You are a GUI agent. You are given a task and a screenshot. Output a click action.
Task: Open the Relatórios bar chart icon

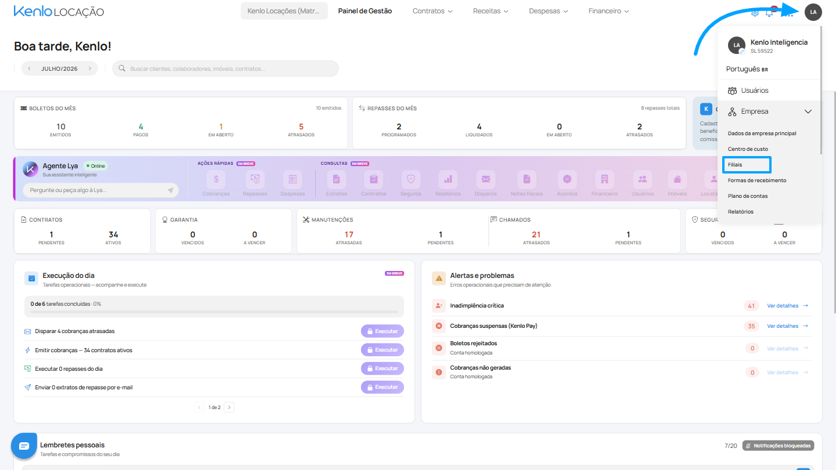[448, 179]
